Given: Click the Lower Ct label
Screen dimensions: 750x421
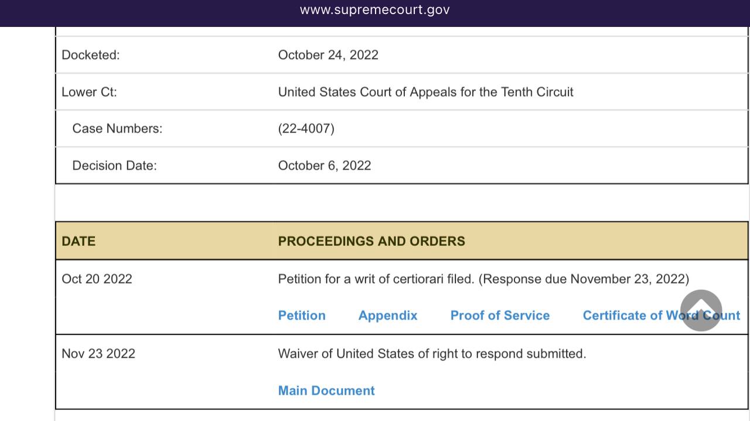Looking at the screenshot, I should point(89,92).
